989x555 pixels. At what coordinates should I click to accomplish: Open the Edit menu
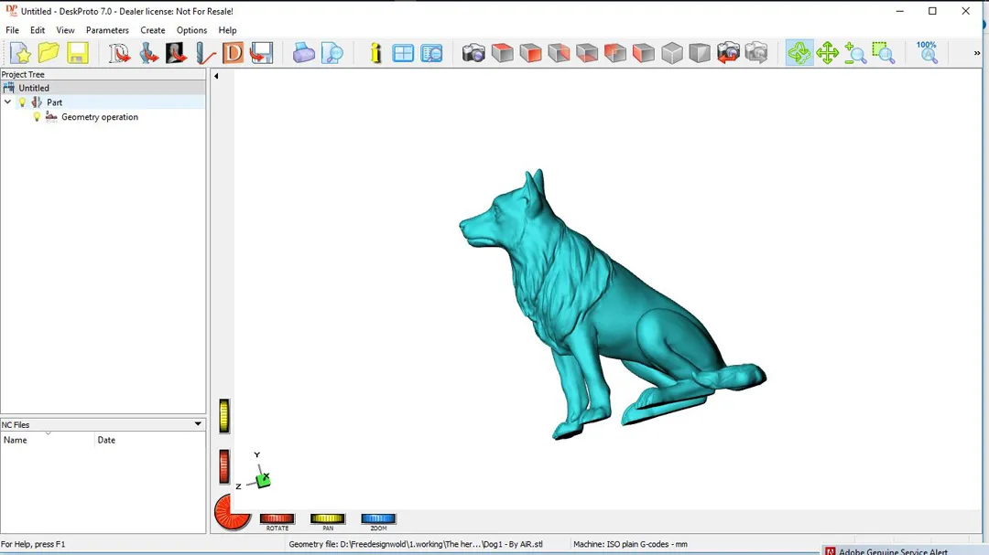[38, 30]
